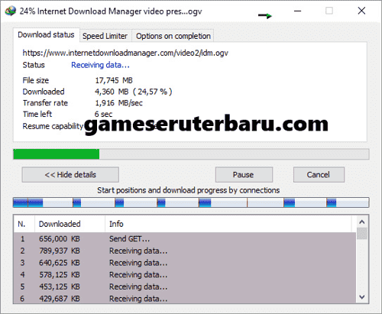Click the Time left value 6 sec
Viewport: 382px width, 314px height.
103,114
